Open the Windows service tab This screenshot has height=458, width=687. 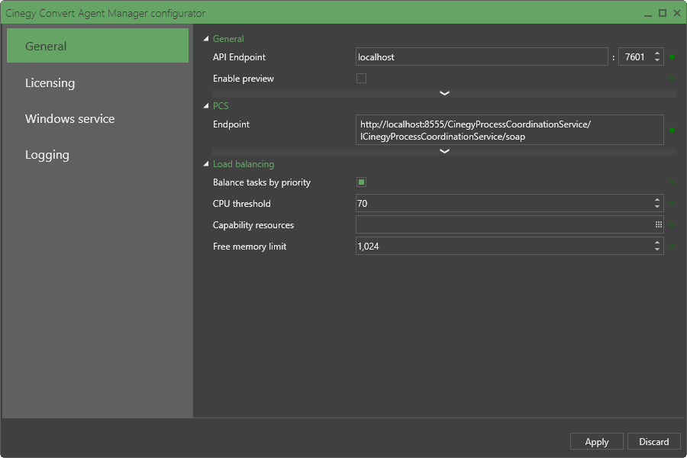pos(98,118)
